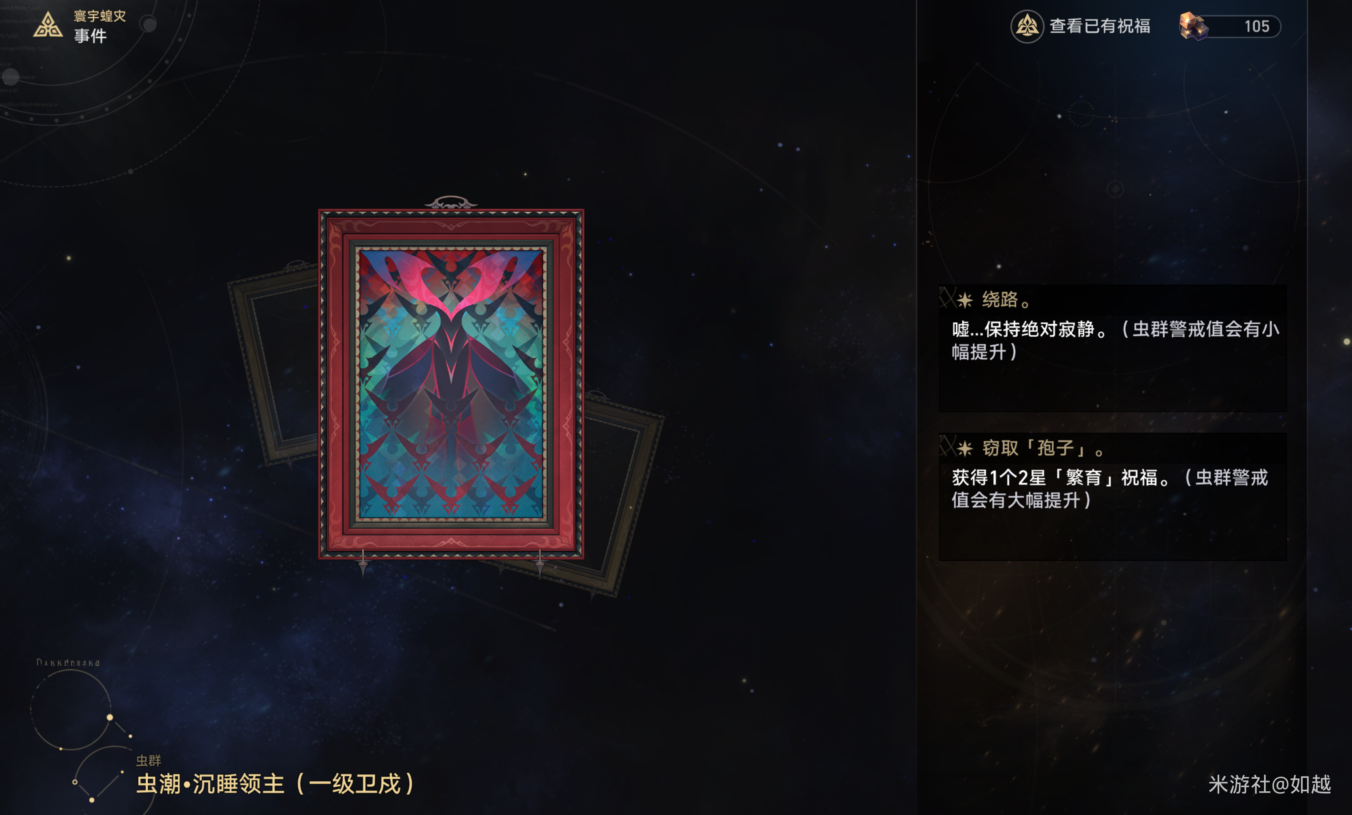Screen dimensions: 1352x815
Task: Open the 查看已有祝福 blessings emblem icon
Action: 1027,26
